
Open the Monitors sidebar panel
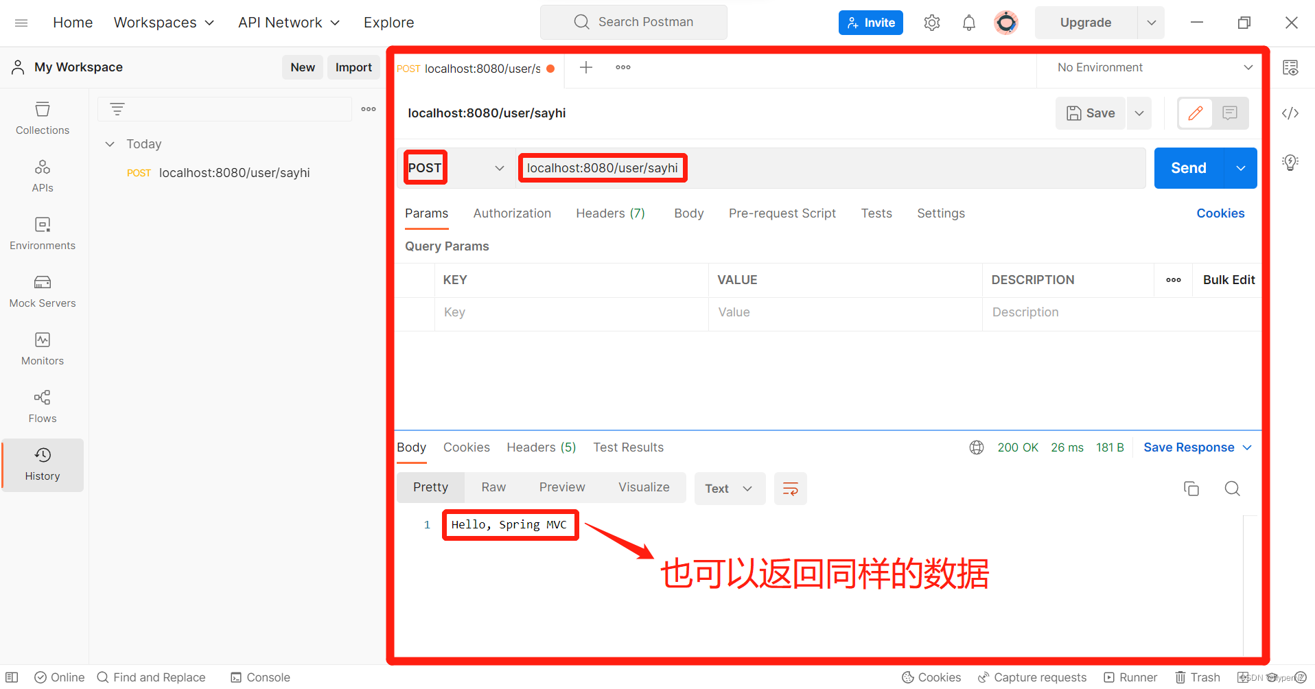(x=43, y=349)
